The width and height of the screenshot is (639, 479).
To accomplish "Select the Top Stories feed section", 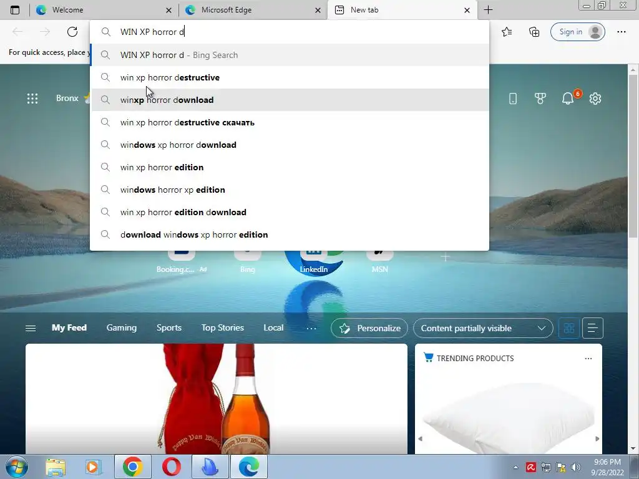I will [223, 328].
